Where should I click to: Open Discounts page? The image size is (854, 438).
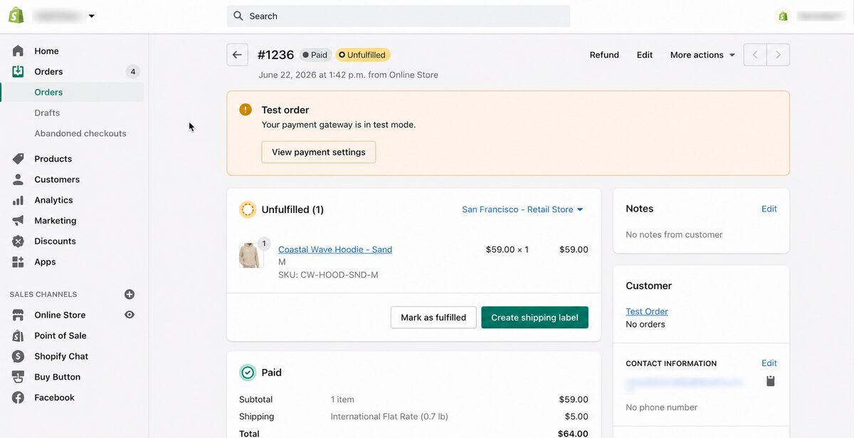click(x=56, y=241)
